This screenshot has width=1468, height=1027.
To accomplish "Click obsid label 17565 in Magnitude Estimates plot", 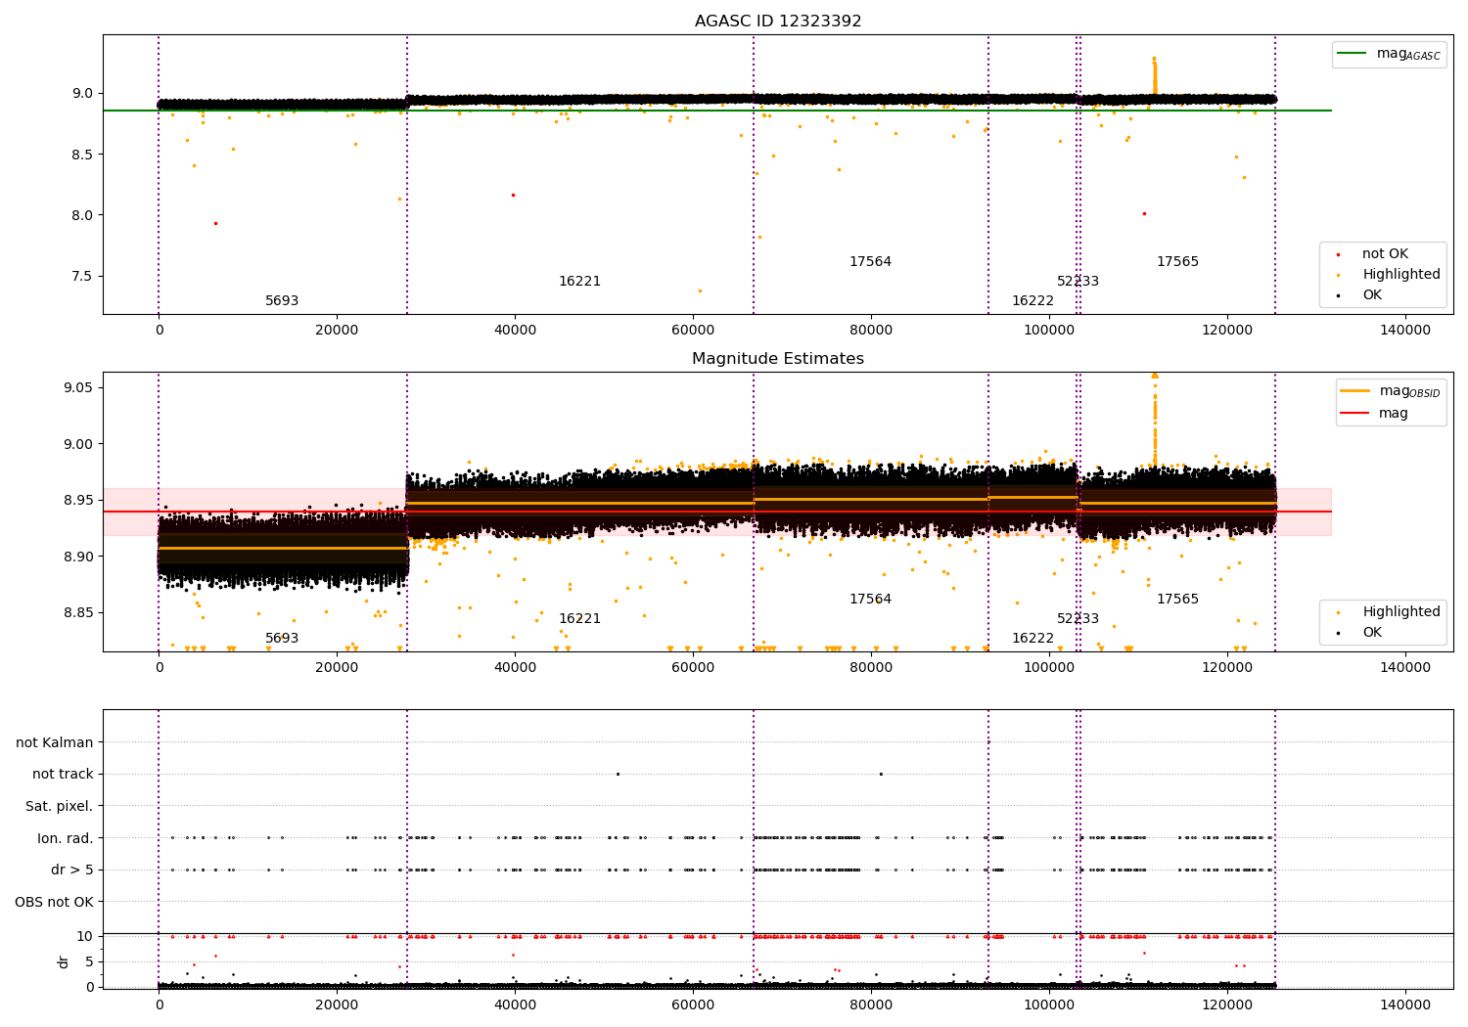I will 1177,600.
